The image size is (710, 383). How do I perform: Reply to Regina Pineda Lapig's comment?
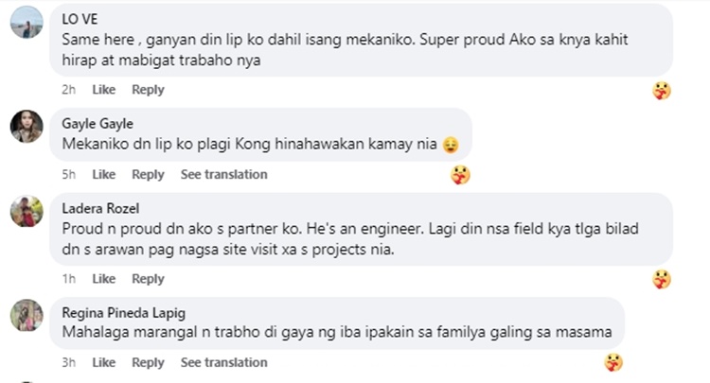[x=148, y=362]
